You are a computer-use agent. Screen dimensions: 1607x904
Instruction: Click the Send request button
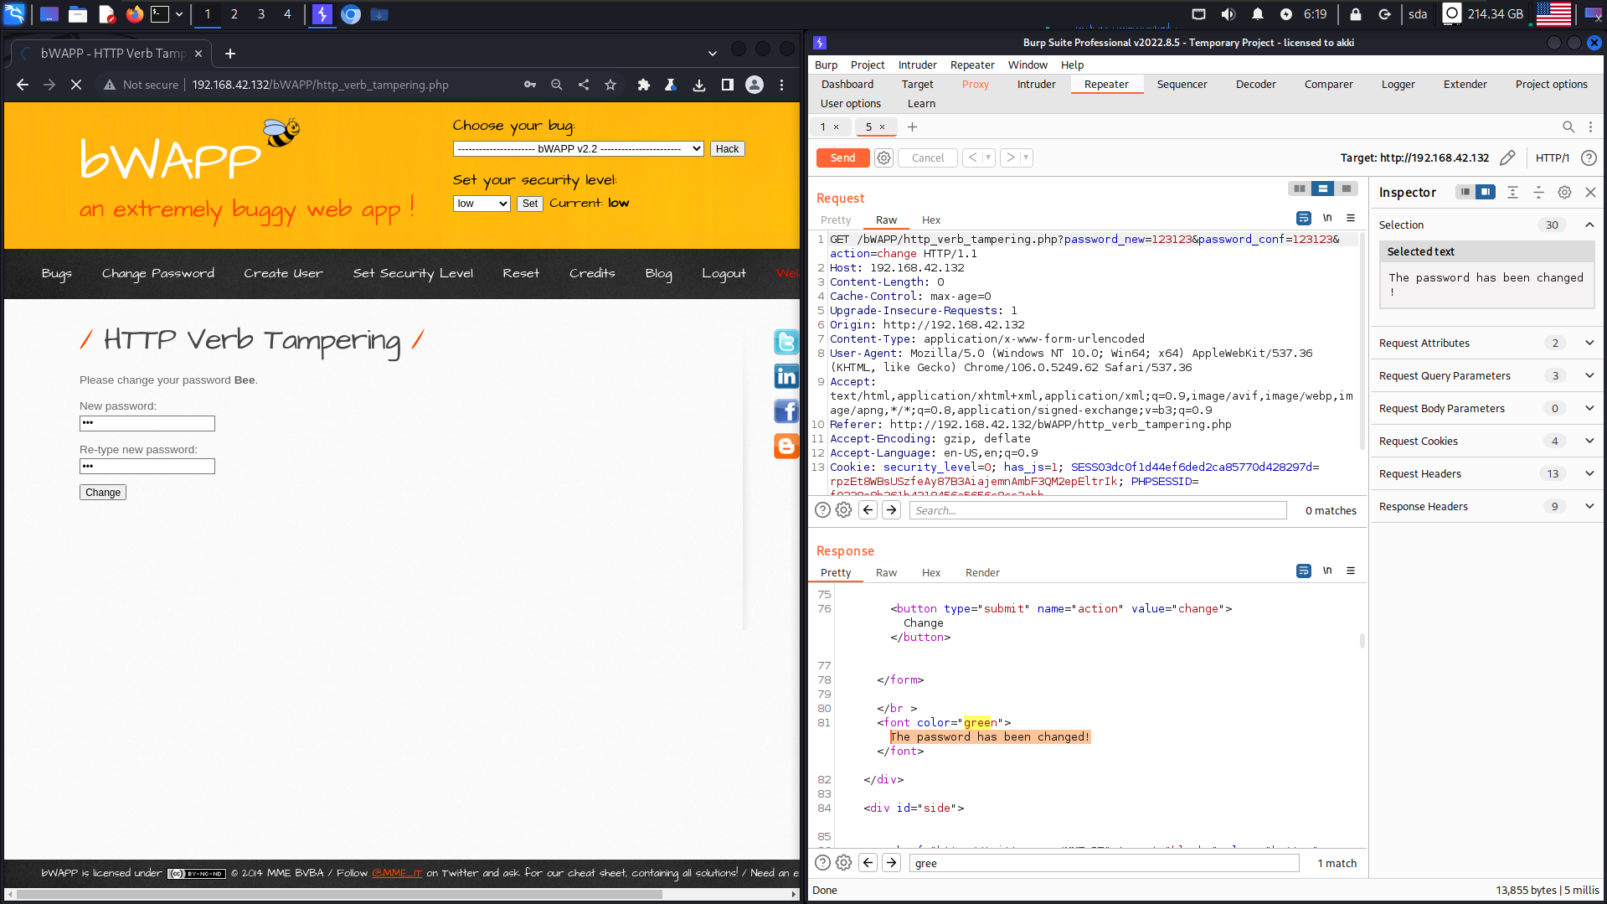pyautogui.click(x=842, y=158)
